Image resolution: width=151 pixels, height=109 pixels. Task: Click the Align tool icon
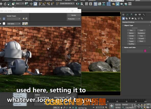[82, 4]
